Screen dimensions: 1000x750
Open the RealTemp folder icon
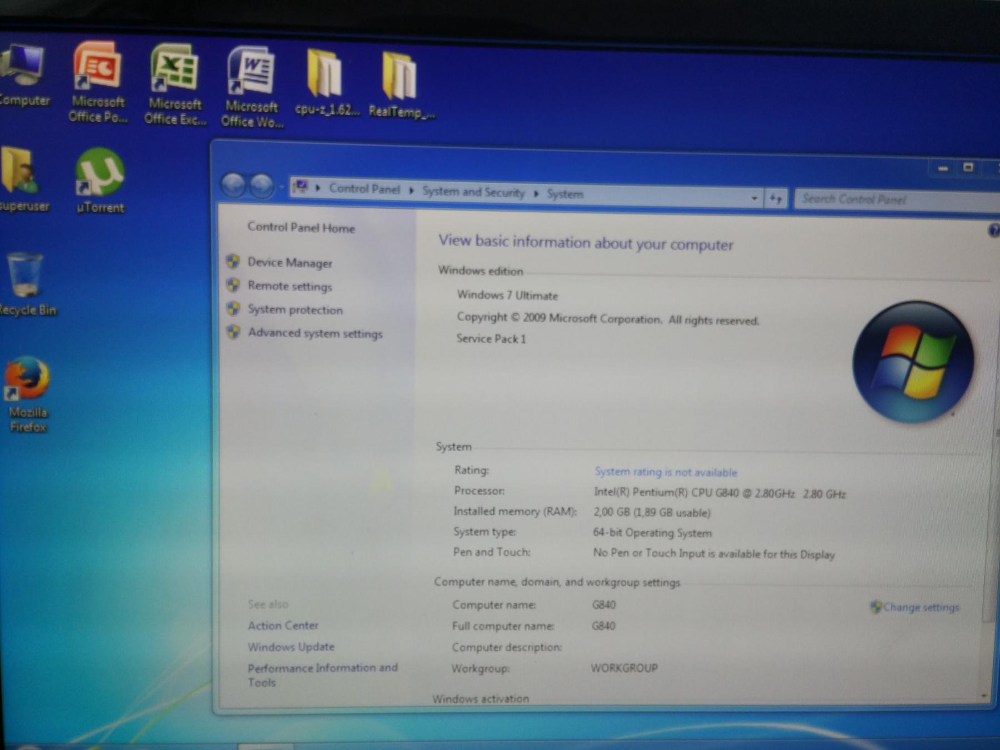(x=401, y=84)
